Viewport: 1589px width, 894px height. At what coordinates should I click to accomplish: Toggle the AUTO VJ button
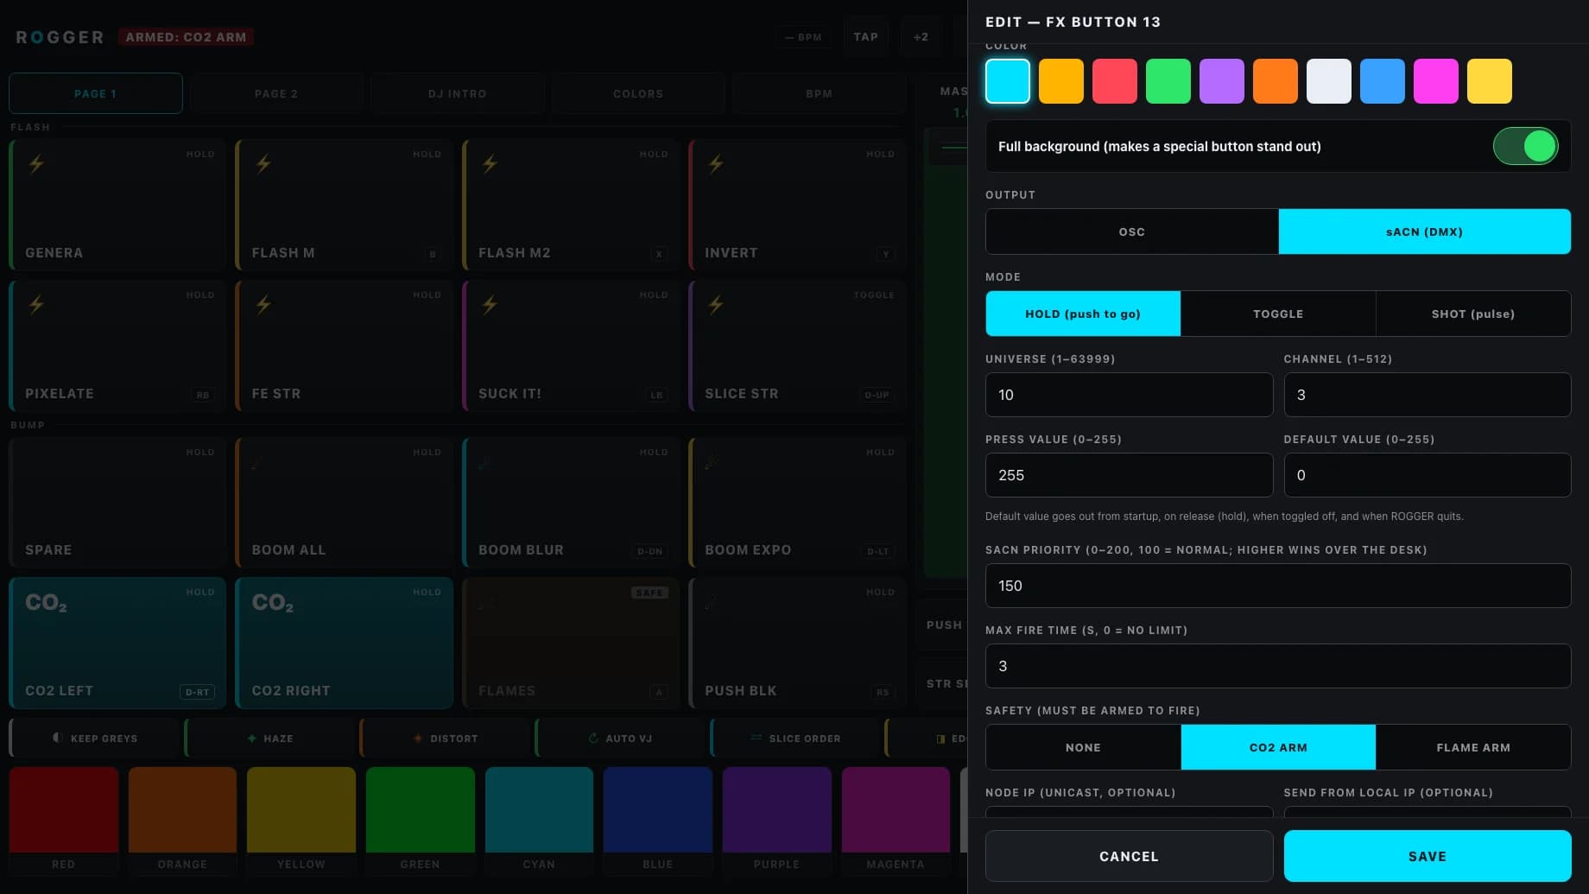pyautogui.click(x=621, y=739)
